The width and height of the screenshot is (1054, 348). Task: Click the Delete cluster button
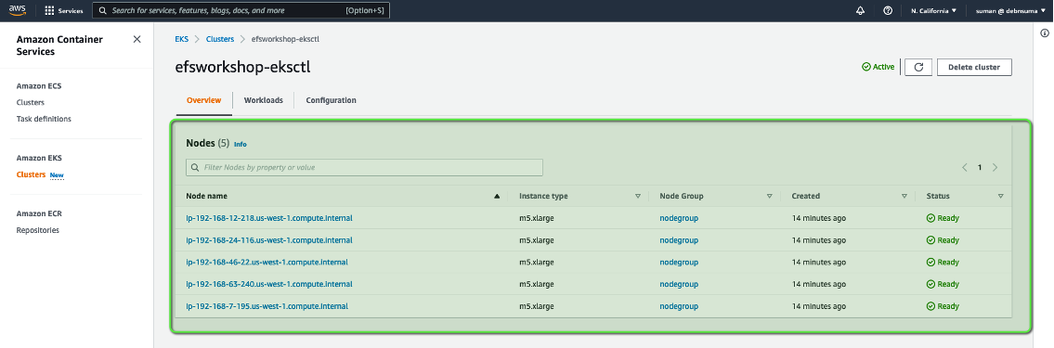point(974,67)
